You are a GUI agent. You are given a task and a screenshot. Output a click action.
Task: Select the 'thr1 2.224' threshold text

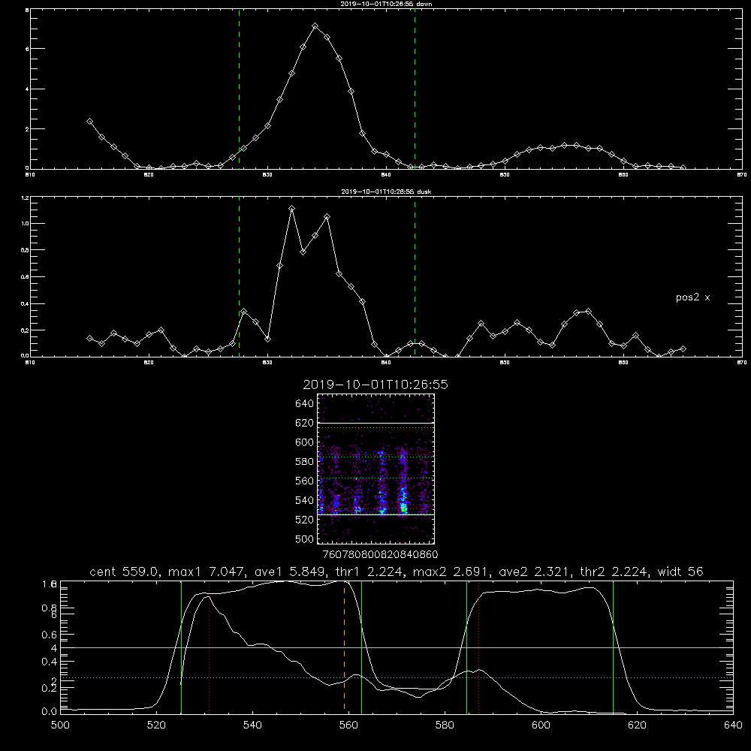pos(368,572)
